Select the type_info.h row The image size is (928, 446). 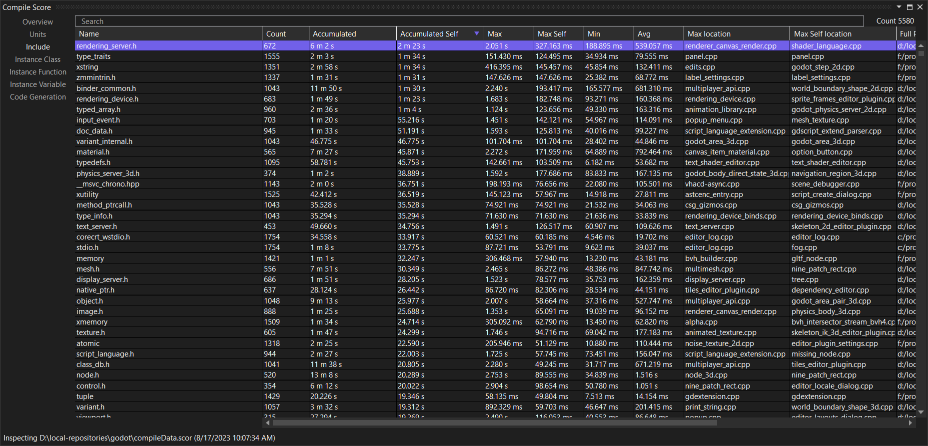(x=496, y=216)
